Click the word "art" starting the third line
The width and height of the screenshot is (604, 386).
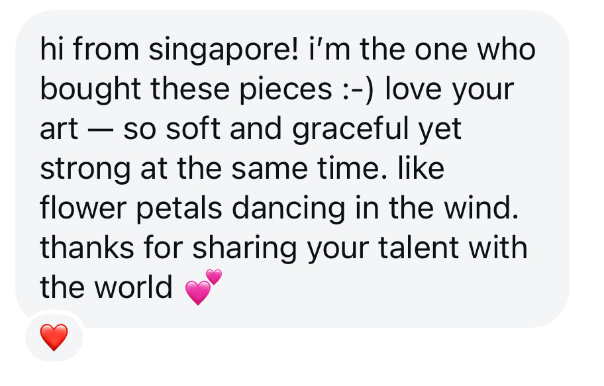[x=60, y=130]
